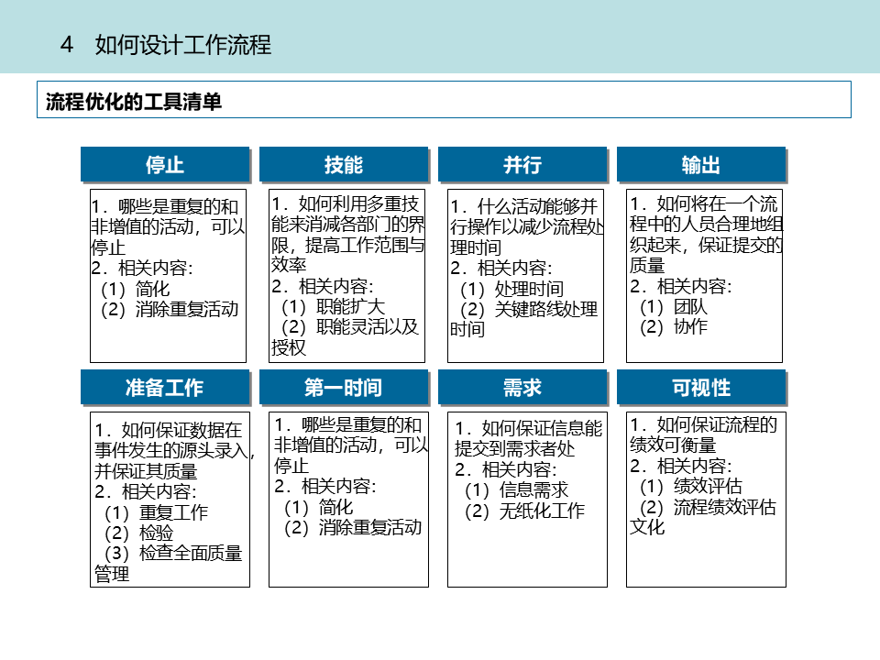The image size is (880, 660).
Task: Click the slide number 4 in title
Action: [67, 45]
